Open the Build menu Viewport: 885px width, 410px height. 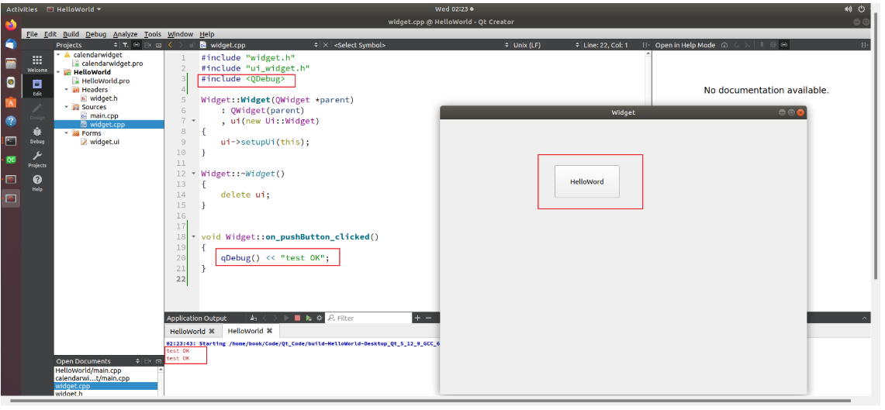pos(71,34)
